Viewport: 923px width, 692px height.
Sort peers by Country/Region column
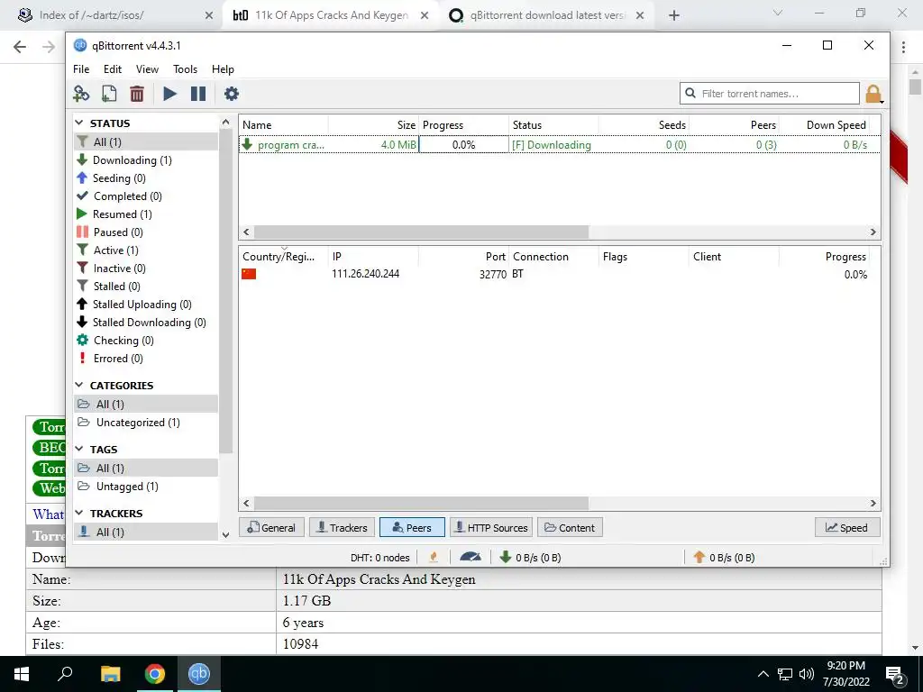[x=283, y=257]
